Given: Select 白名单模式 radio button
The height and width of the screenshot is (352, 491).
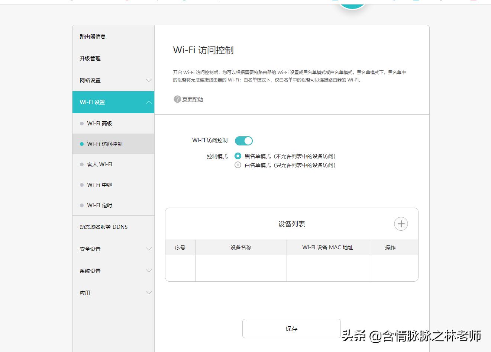Looking at the screenshot, I should click(238, 165).
